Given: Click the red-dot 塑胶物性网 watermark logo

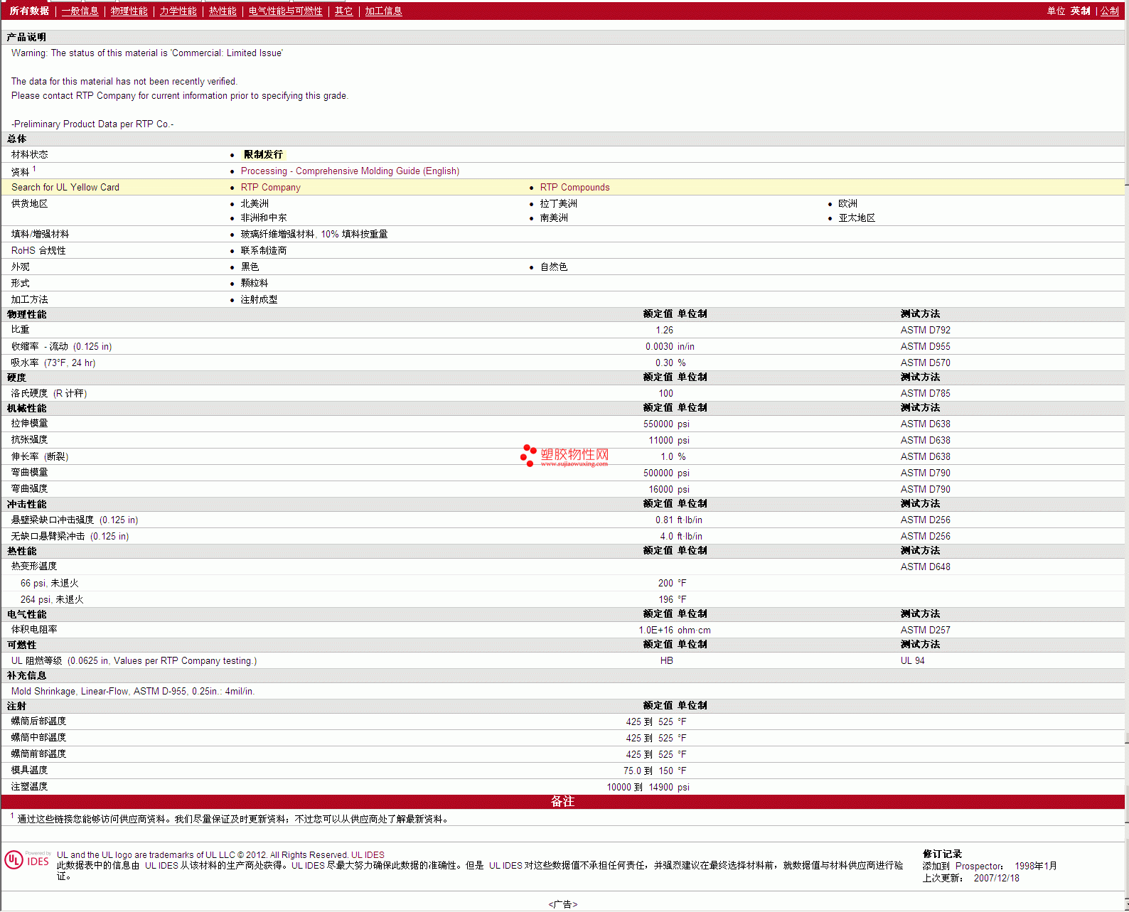Looking at the screenshot, I should [x=564, y=456].
